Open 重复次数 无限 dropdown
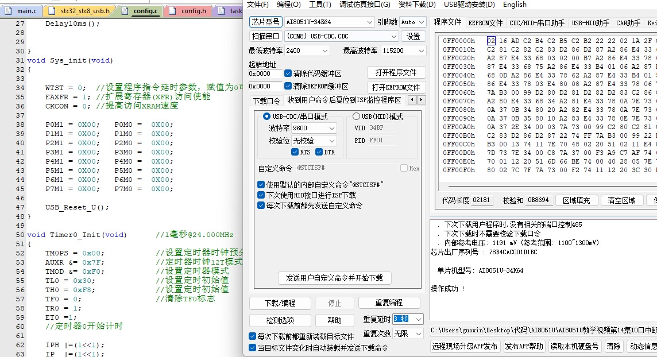Image resolution: width=657 pixels, height=357 pixels. [x=418, y=333]
